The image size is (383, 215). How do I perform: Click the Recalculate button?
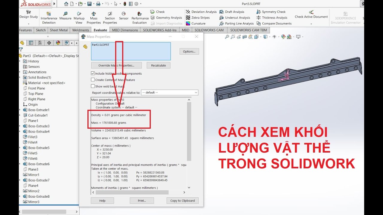coord(159,65)
